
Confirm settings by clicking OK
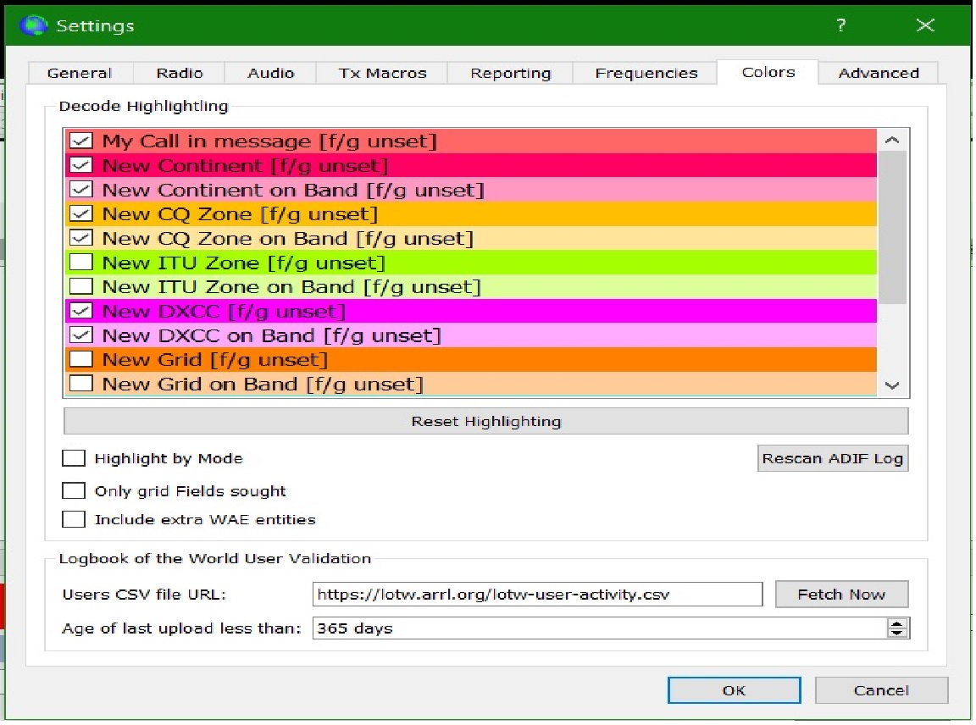click(x=734, y=689)
